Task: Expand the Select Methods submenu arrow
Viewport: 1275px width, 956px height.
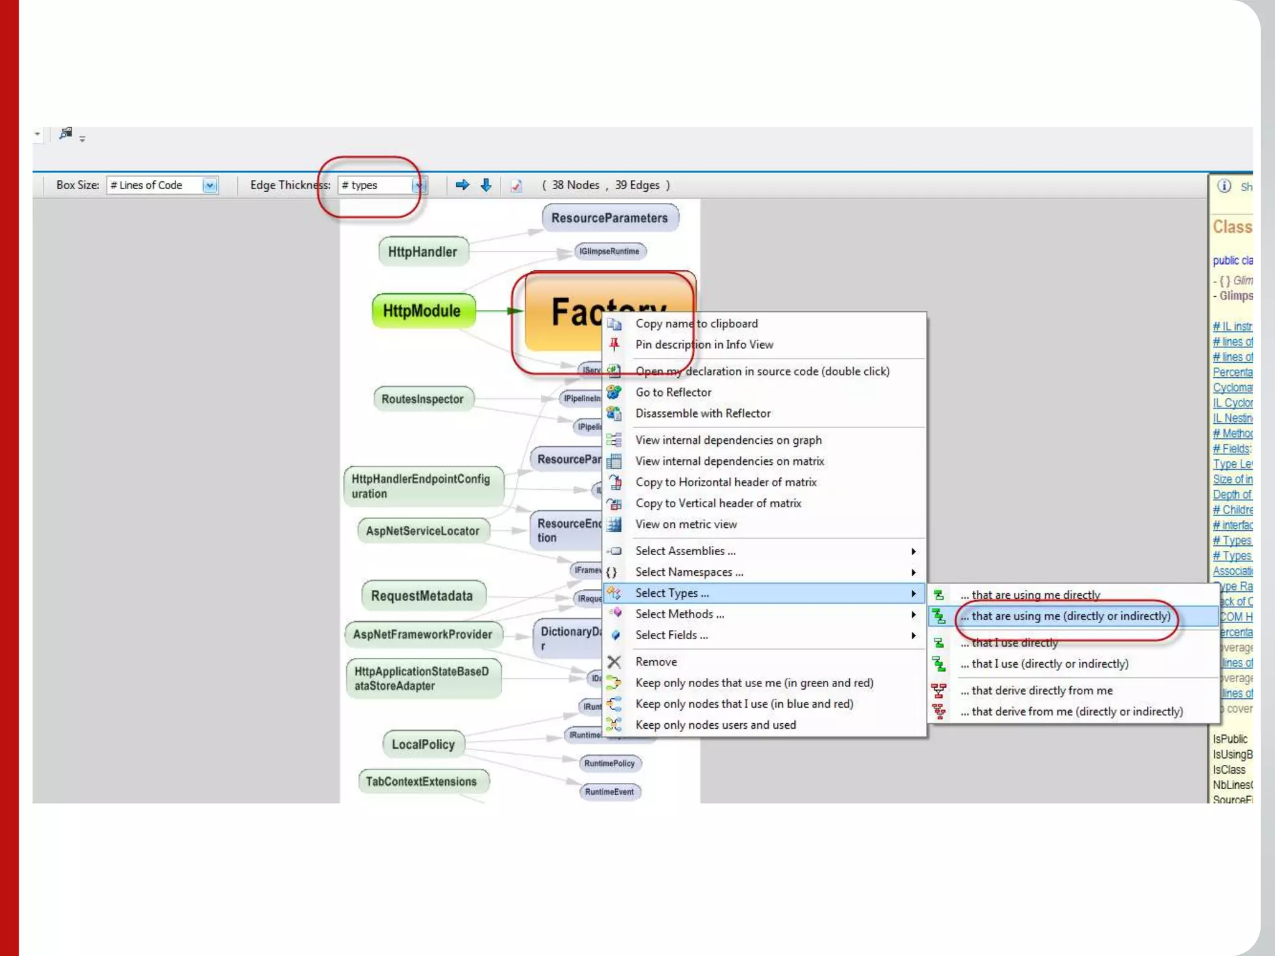Action: [913, 614]
